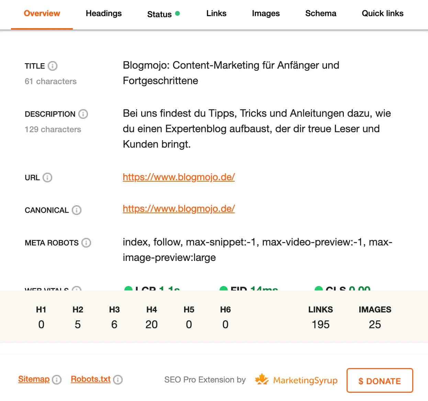428x401 pixels.
Task: Switch to the Links tab
Action: pos(216,13)
